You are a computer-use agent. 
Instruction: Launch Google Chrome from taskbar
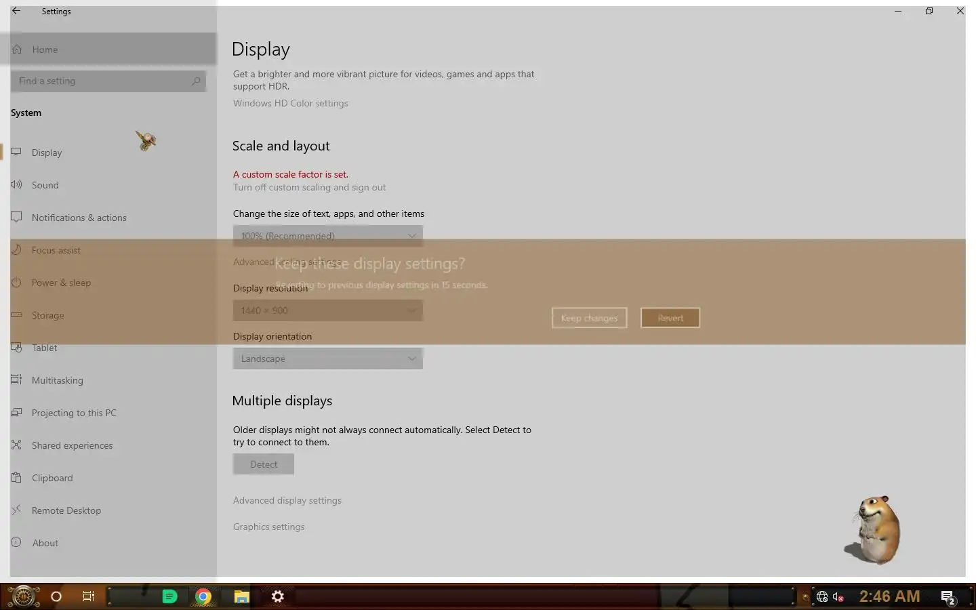pos(203,596)
